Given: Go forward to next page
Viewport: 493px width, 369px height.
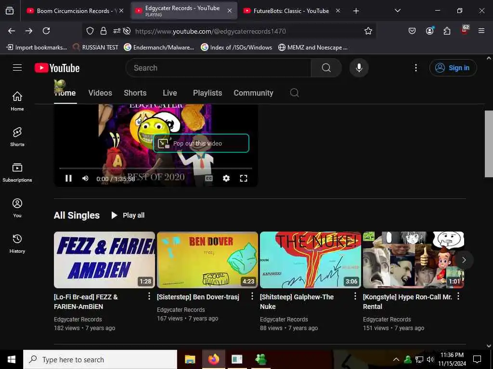Looking at the screenshot, I should [x=29, y=31].
